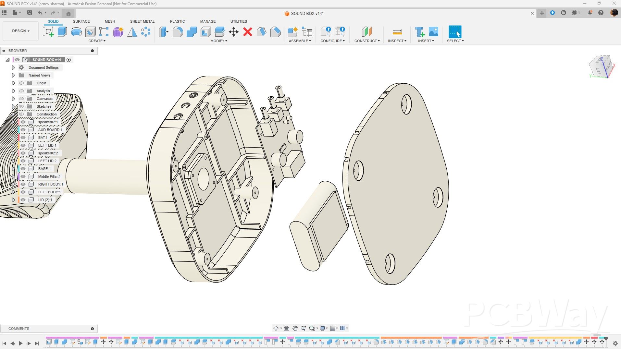Open the UTILITIES tab
The width and height of the screenshot is (621, 349).
239,21
